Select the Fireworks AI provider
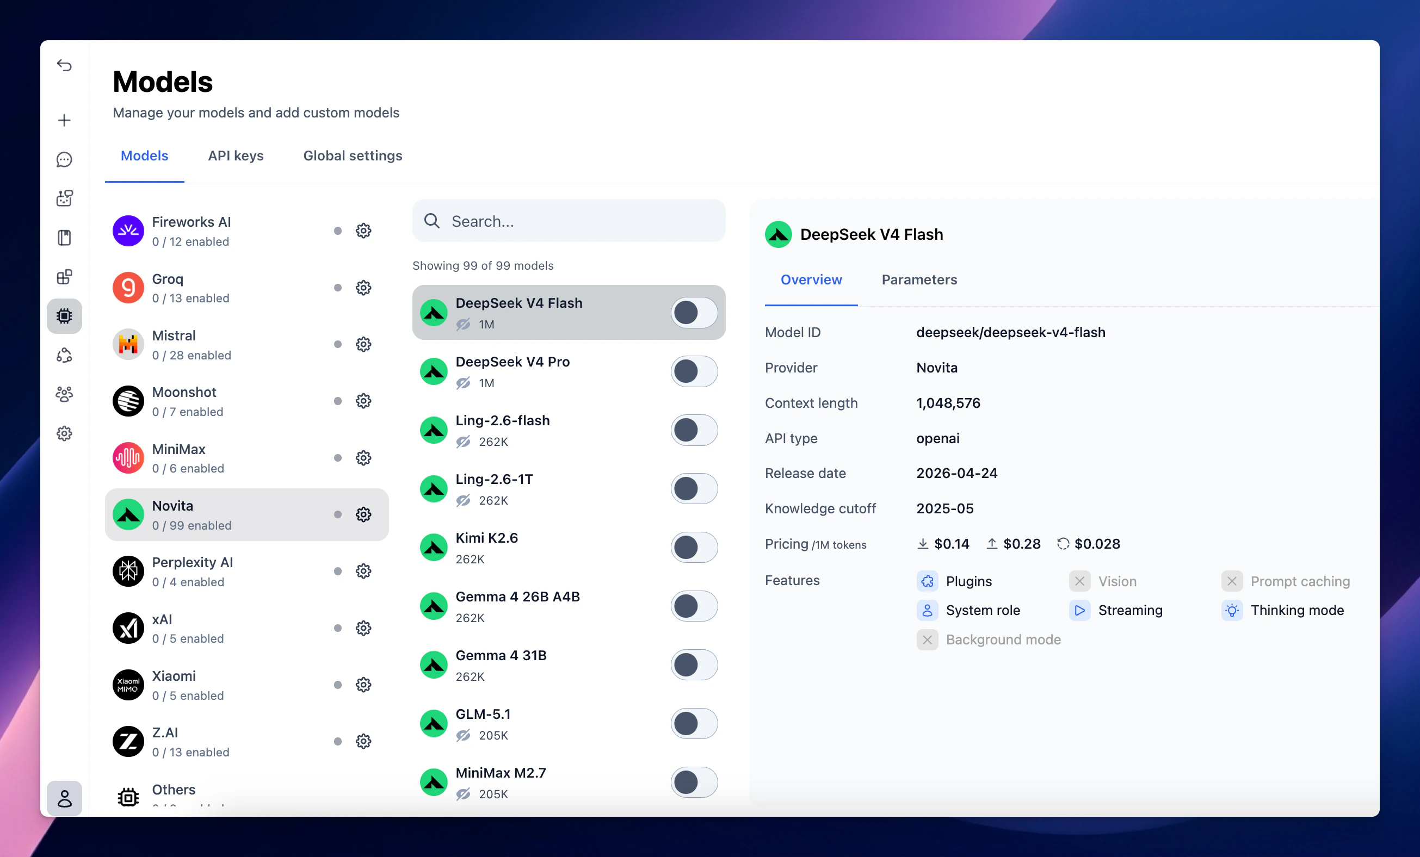 coord(246,231)
